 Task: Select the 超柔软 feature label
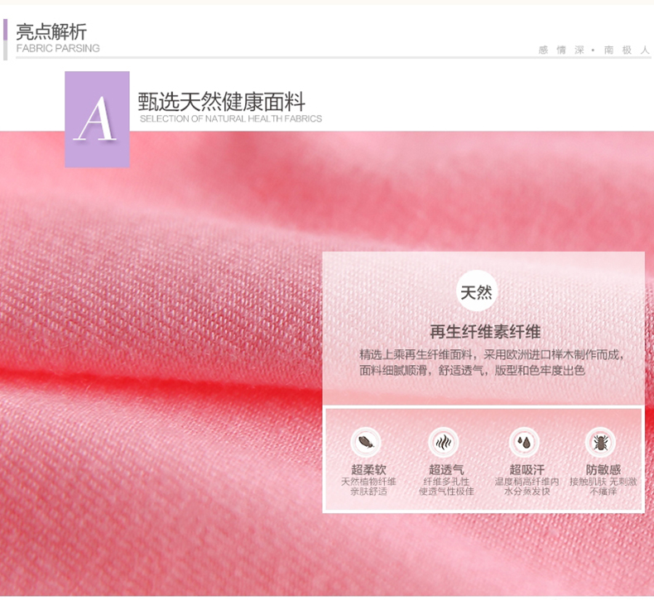click(368, 469)
